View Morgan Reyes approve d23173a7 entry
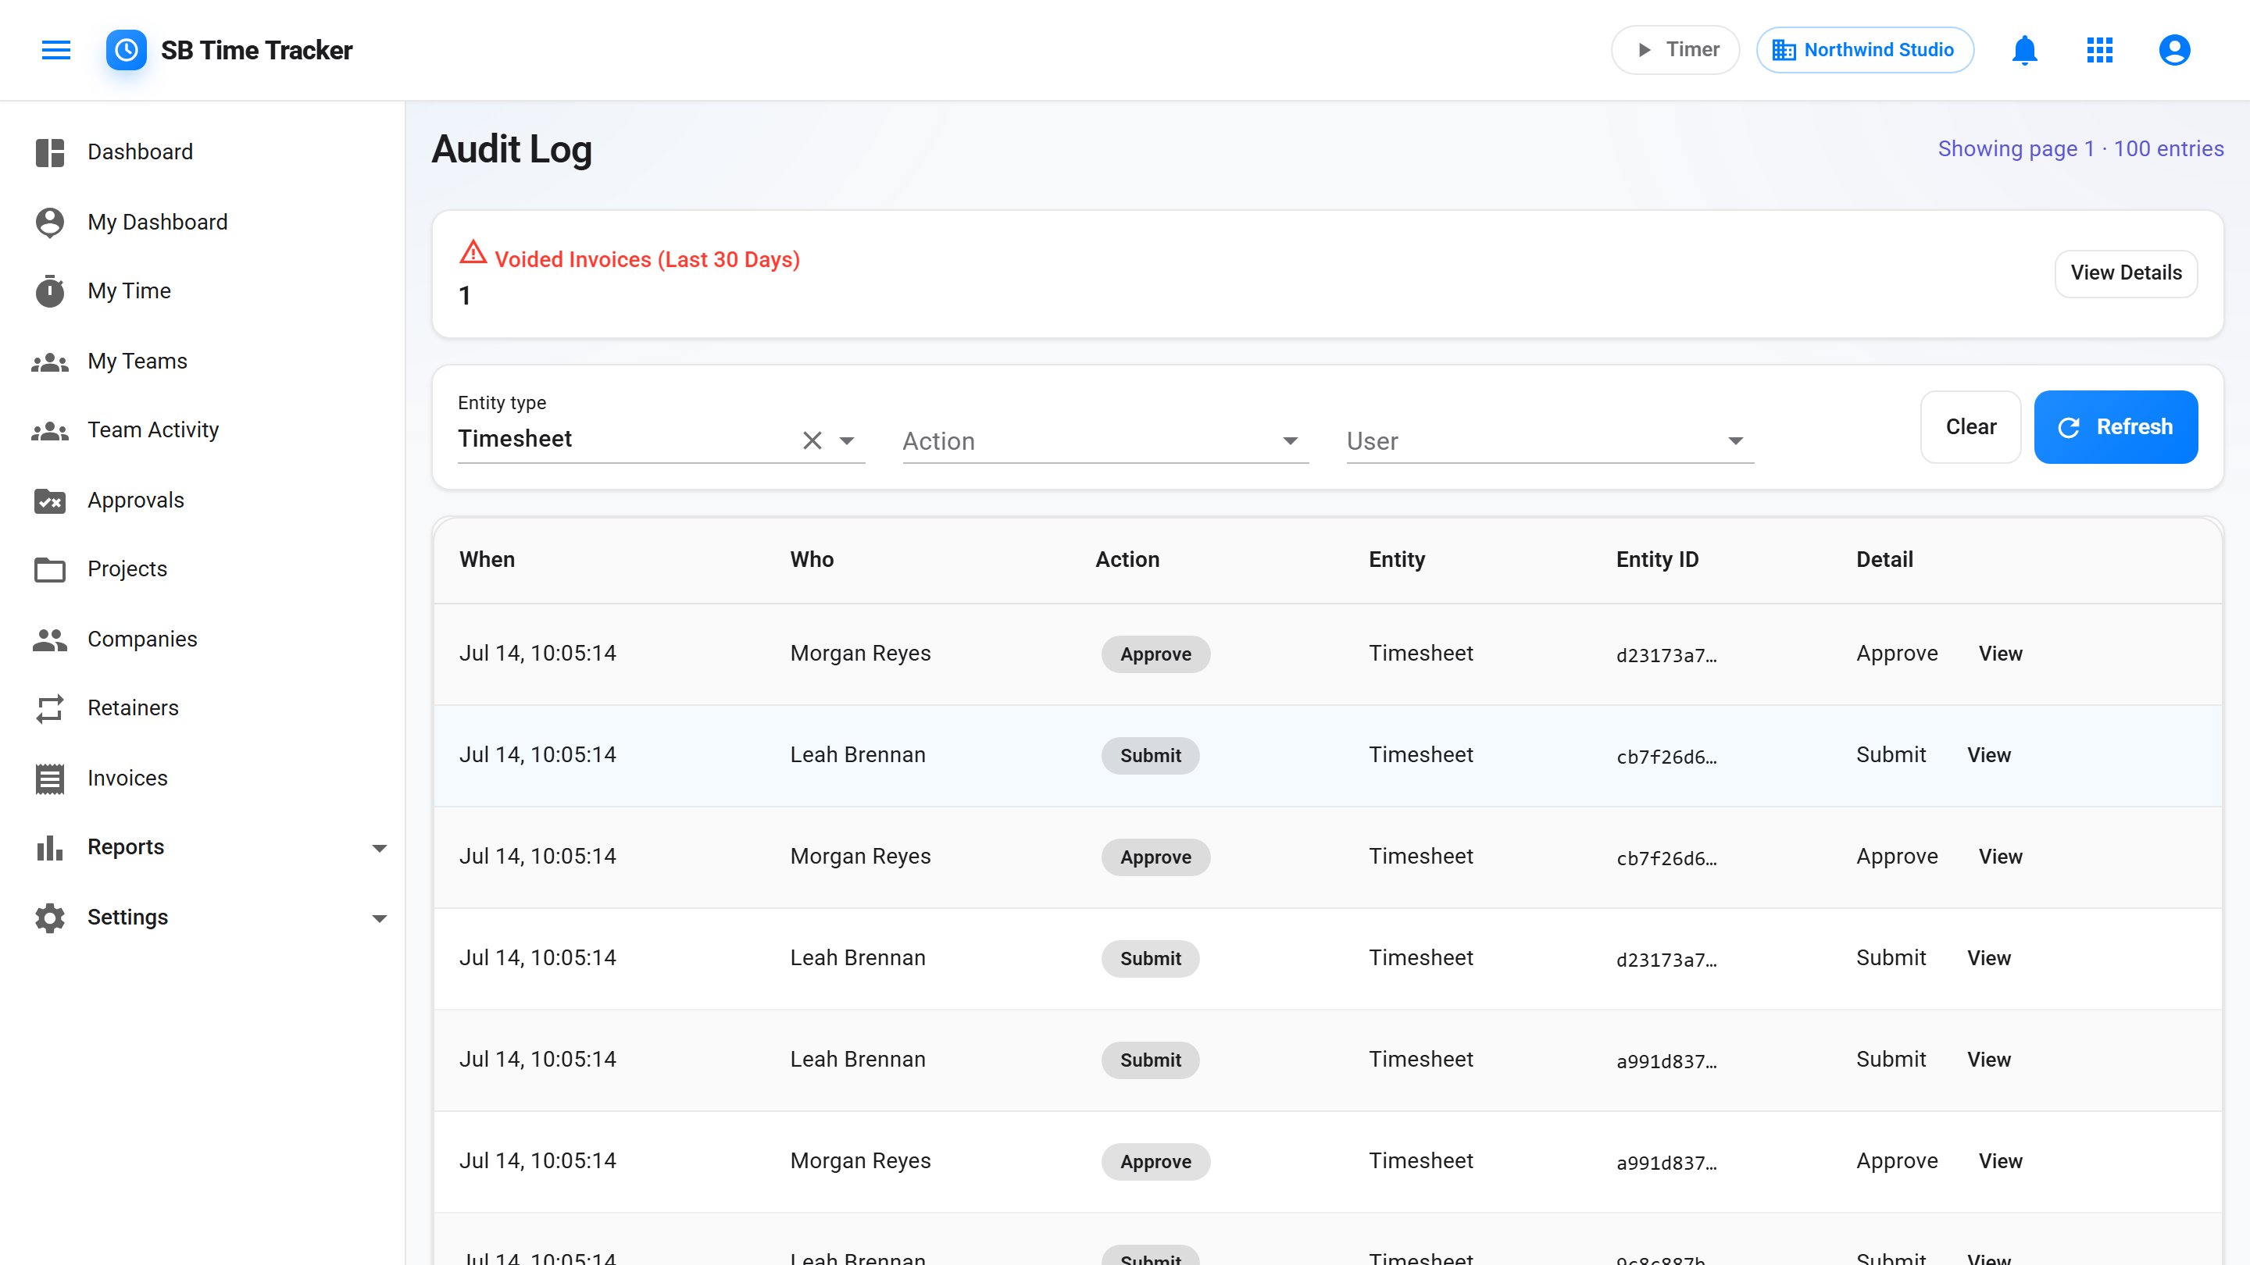Viewport: 2250px width, 1265px height. pyautogui.click(x=1999, y=654)
